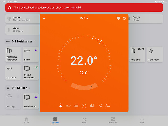Viewport: 168px width, 126px height.
Task: Open the Beam speaker tile
Action: [x=31, y=54]
